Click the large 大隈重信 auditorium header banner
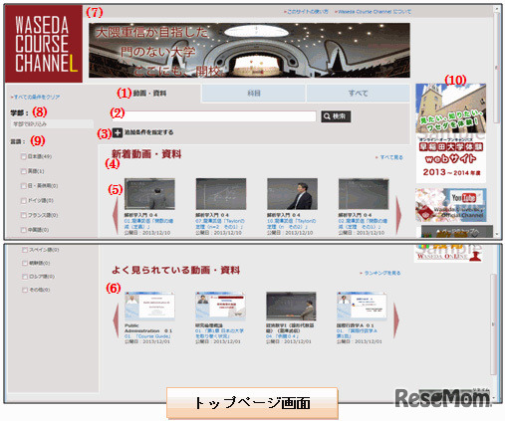Screen dimensions: 505x421 point(249,51)
